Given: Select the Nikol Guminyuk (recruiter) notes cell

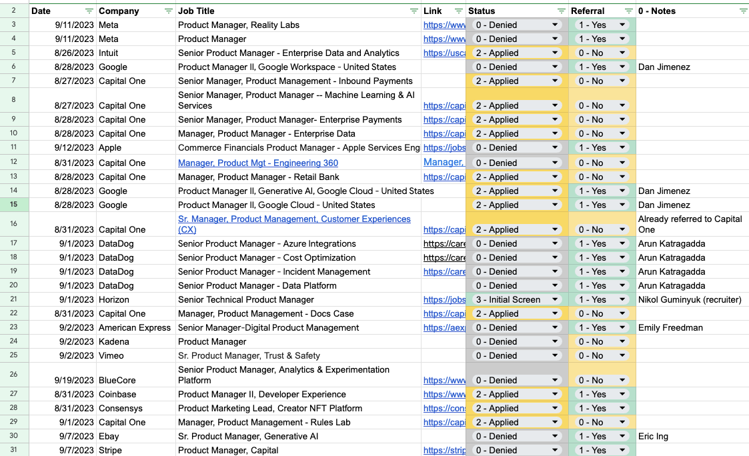Looking at the screenshot, I should coord(692,300).
